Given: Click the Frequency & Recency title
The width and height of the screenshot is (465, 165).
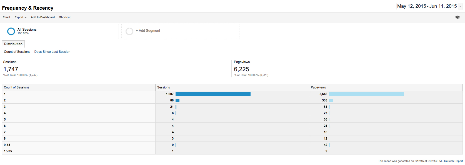Looking at the screenshot, I should tap(27, 8).
